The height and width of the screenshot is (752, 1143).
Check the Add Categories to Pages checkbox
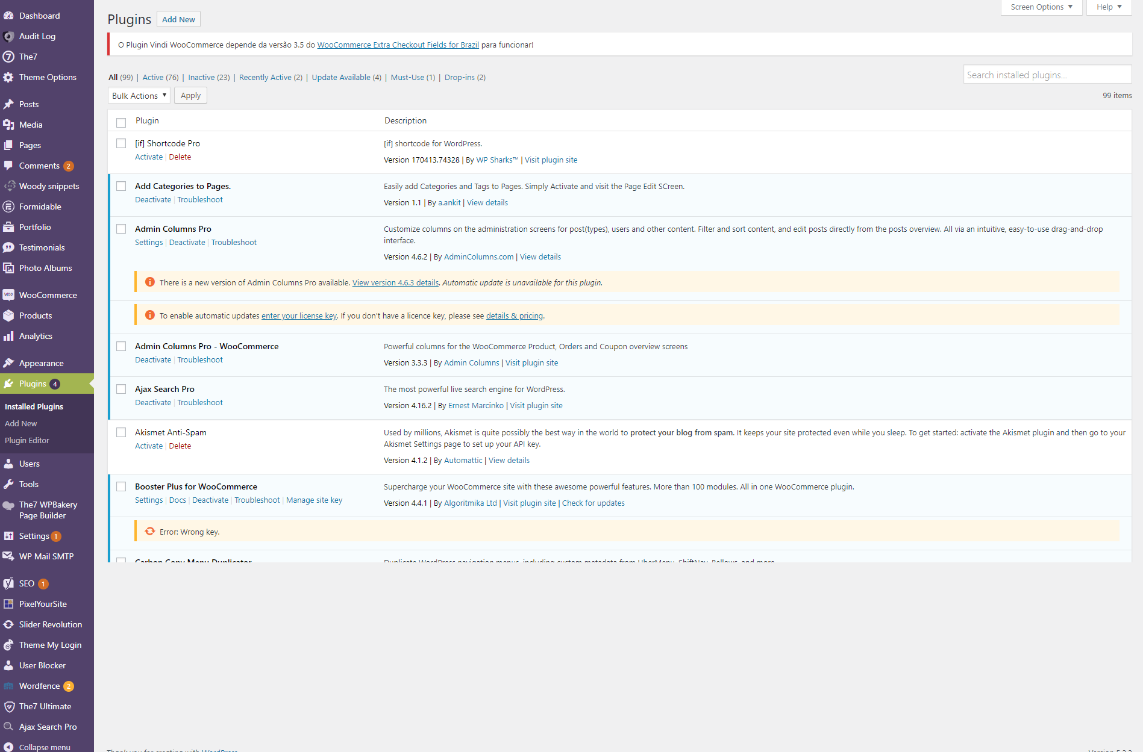(121, 186)
